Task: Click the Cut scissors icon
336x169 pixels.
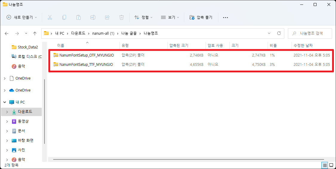Action: [50, 17]
